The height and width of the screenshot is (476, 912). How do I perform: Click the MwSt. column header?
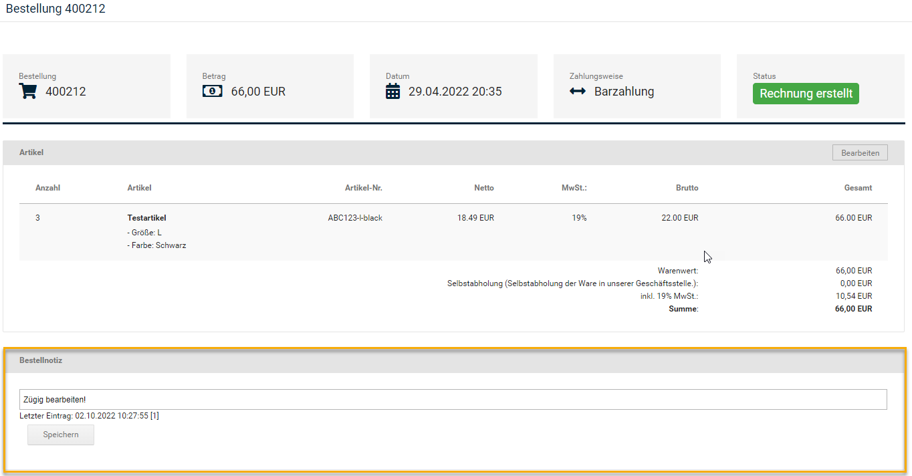[x=574, y=188]
